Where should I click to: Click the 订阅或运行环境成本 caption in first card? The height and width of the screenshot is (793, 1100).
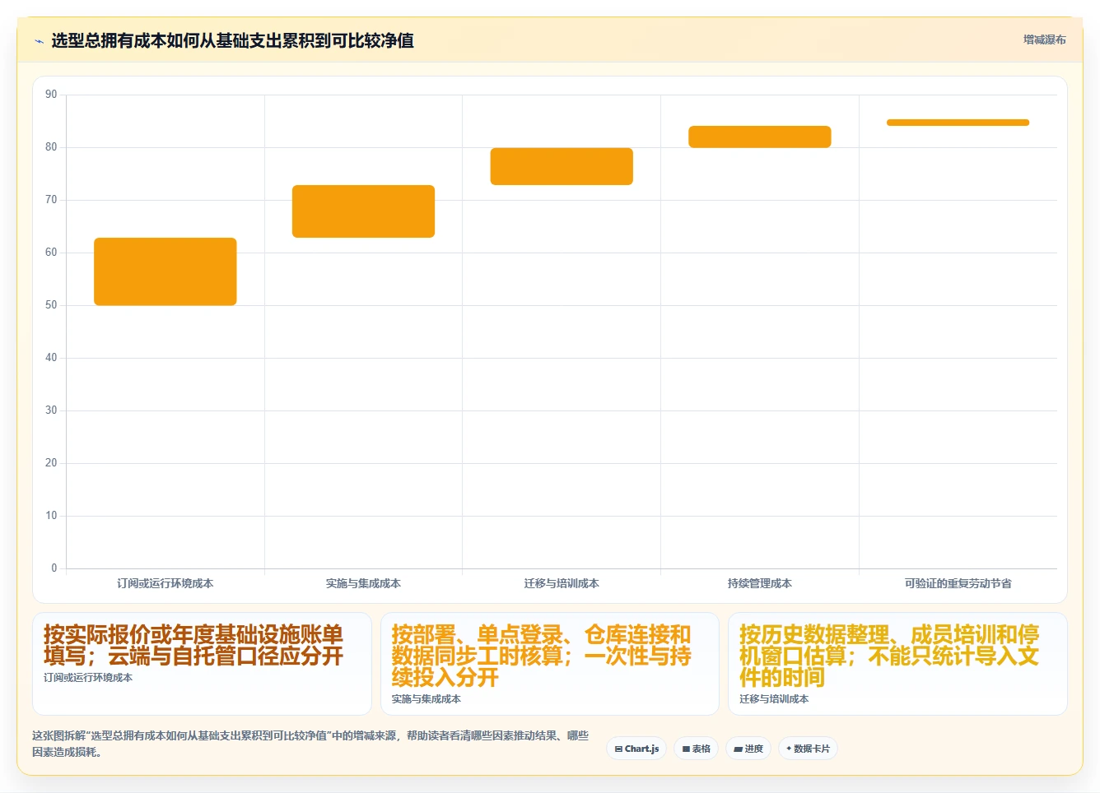point(88,678)
